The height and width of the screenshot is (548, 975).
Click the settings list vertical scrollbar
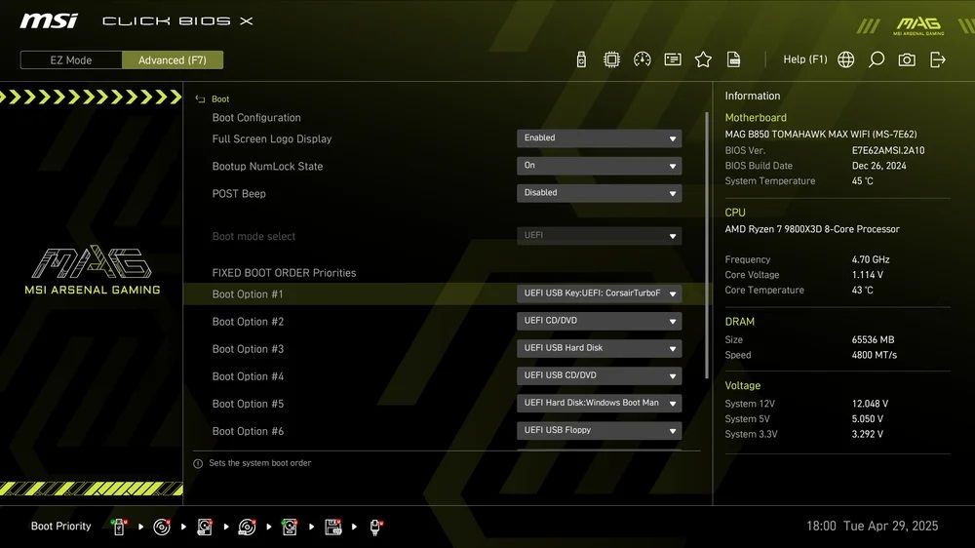point(707,245)
